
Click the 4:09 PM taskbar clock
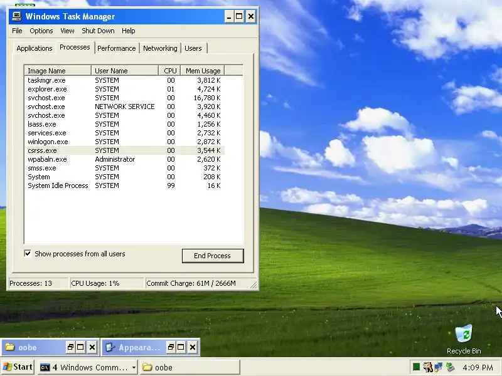478,367
